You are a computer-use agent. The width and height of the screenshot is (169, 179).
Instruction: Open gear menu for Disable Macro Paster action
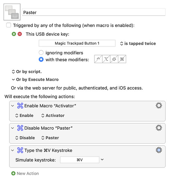tap(159, 128)
